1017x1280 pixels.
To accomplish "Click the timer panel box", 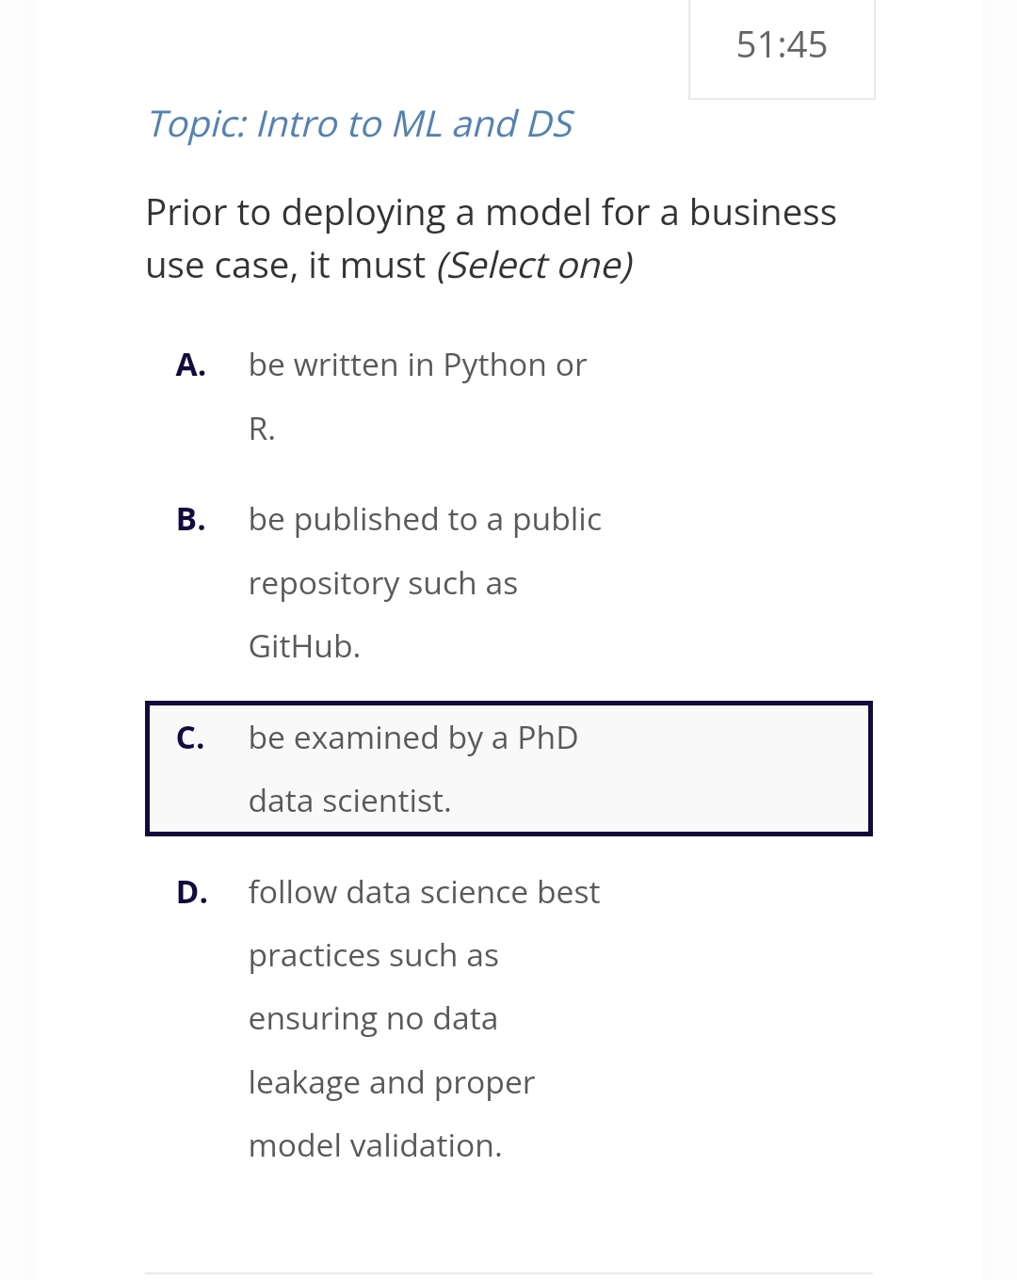I will pyautogui.click(x=782, y=49).
